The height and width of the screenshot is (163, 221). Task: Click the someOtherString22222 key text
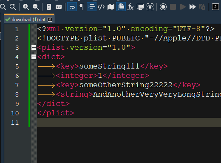[126, 85]
